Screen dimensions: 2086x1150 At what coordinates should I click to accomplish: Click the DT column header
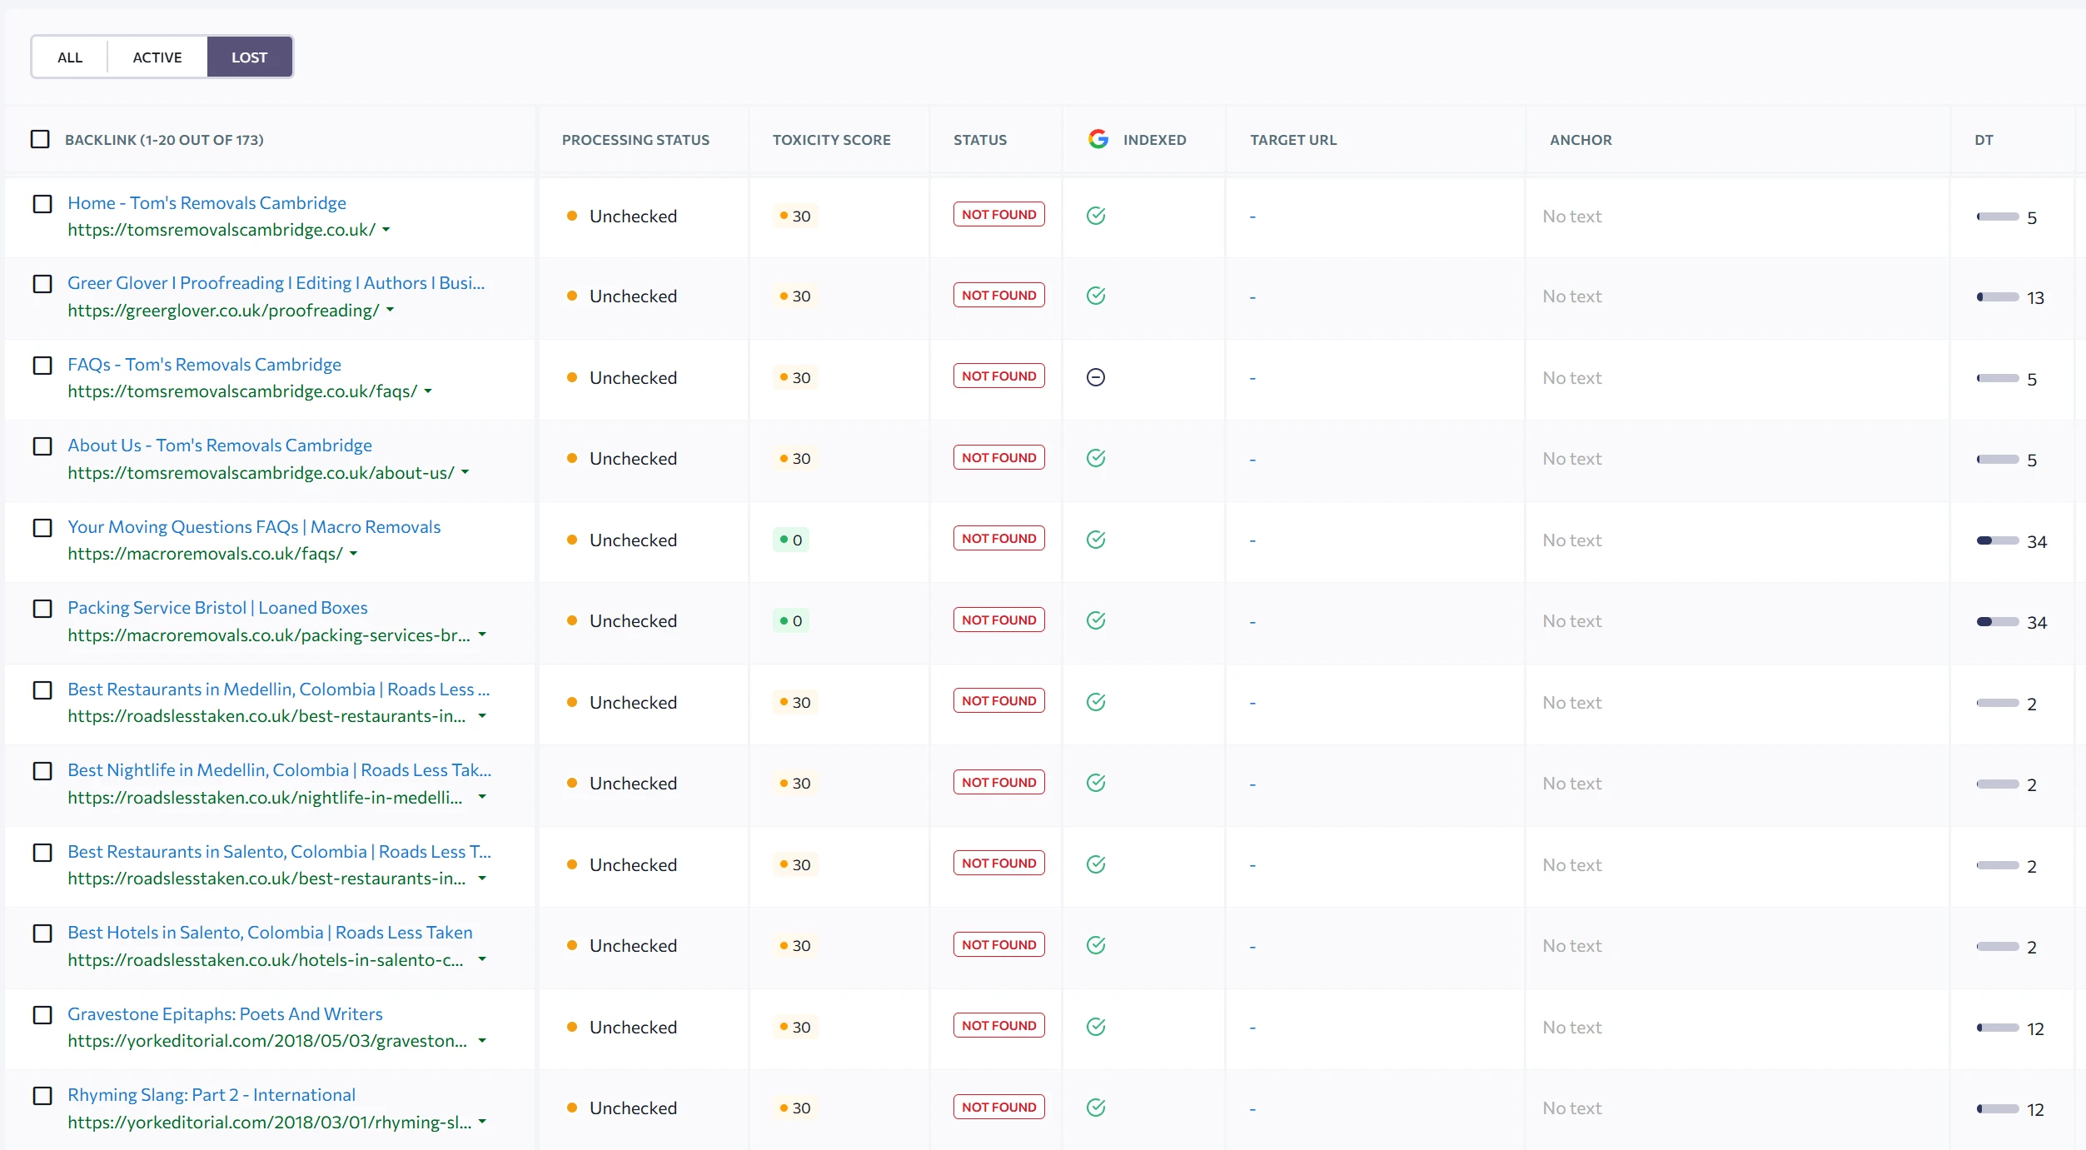coord(1984,140)
